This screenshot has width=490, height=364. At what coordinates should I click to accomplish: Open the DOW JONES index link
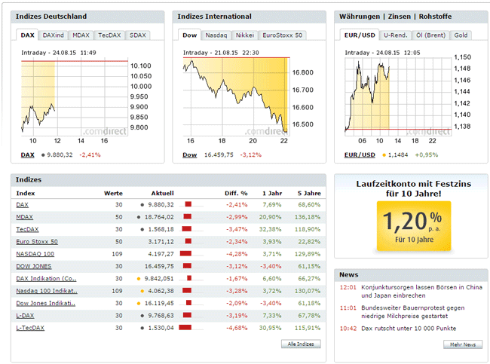[x=34, y=266]
